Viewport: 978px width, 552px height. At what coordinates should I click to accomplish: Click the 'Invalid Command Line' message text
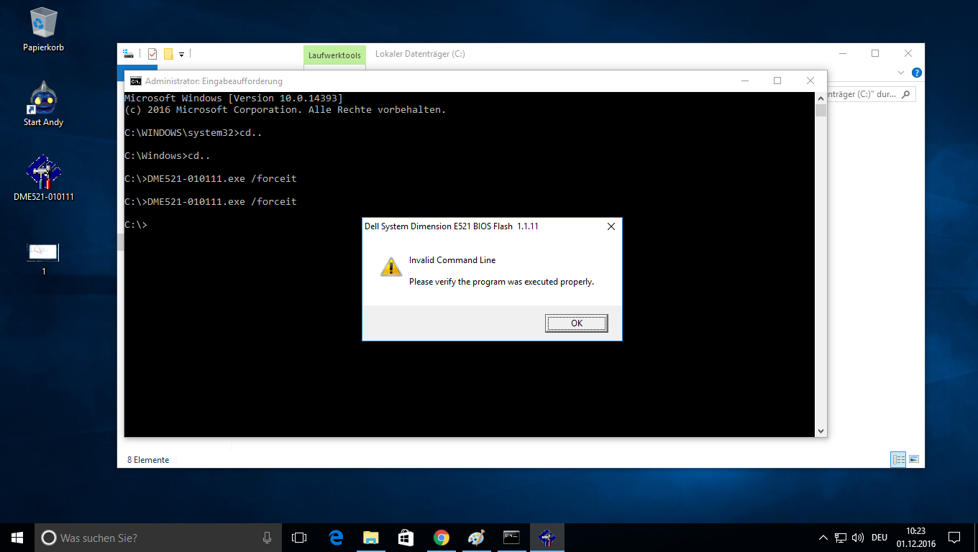[452, 260]
